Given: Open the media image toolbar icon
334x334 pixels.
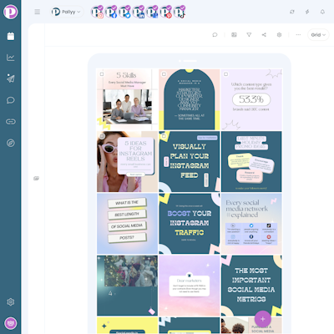Looking at the screenshot, I should tap(234, 35).
